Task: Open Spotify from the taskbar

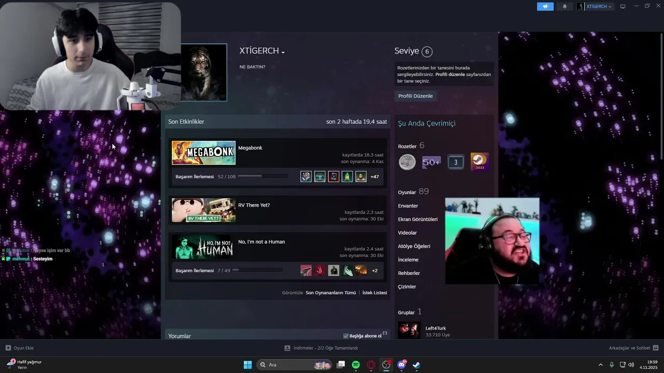Action: click(356, 365)
